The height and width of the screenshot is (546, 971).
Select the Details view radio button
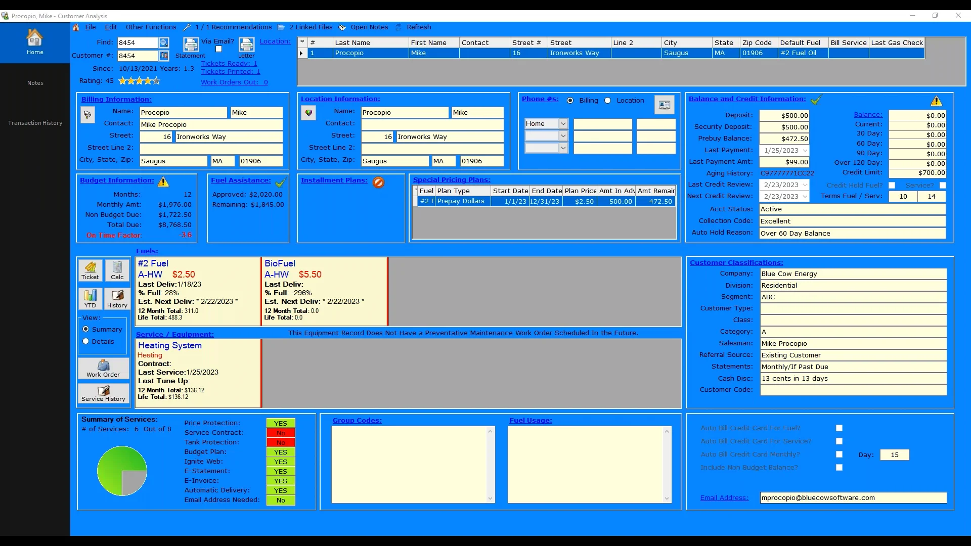tap(85, 341)
